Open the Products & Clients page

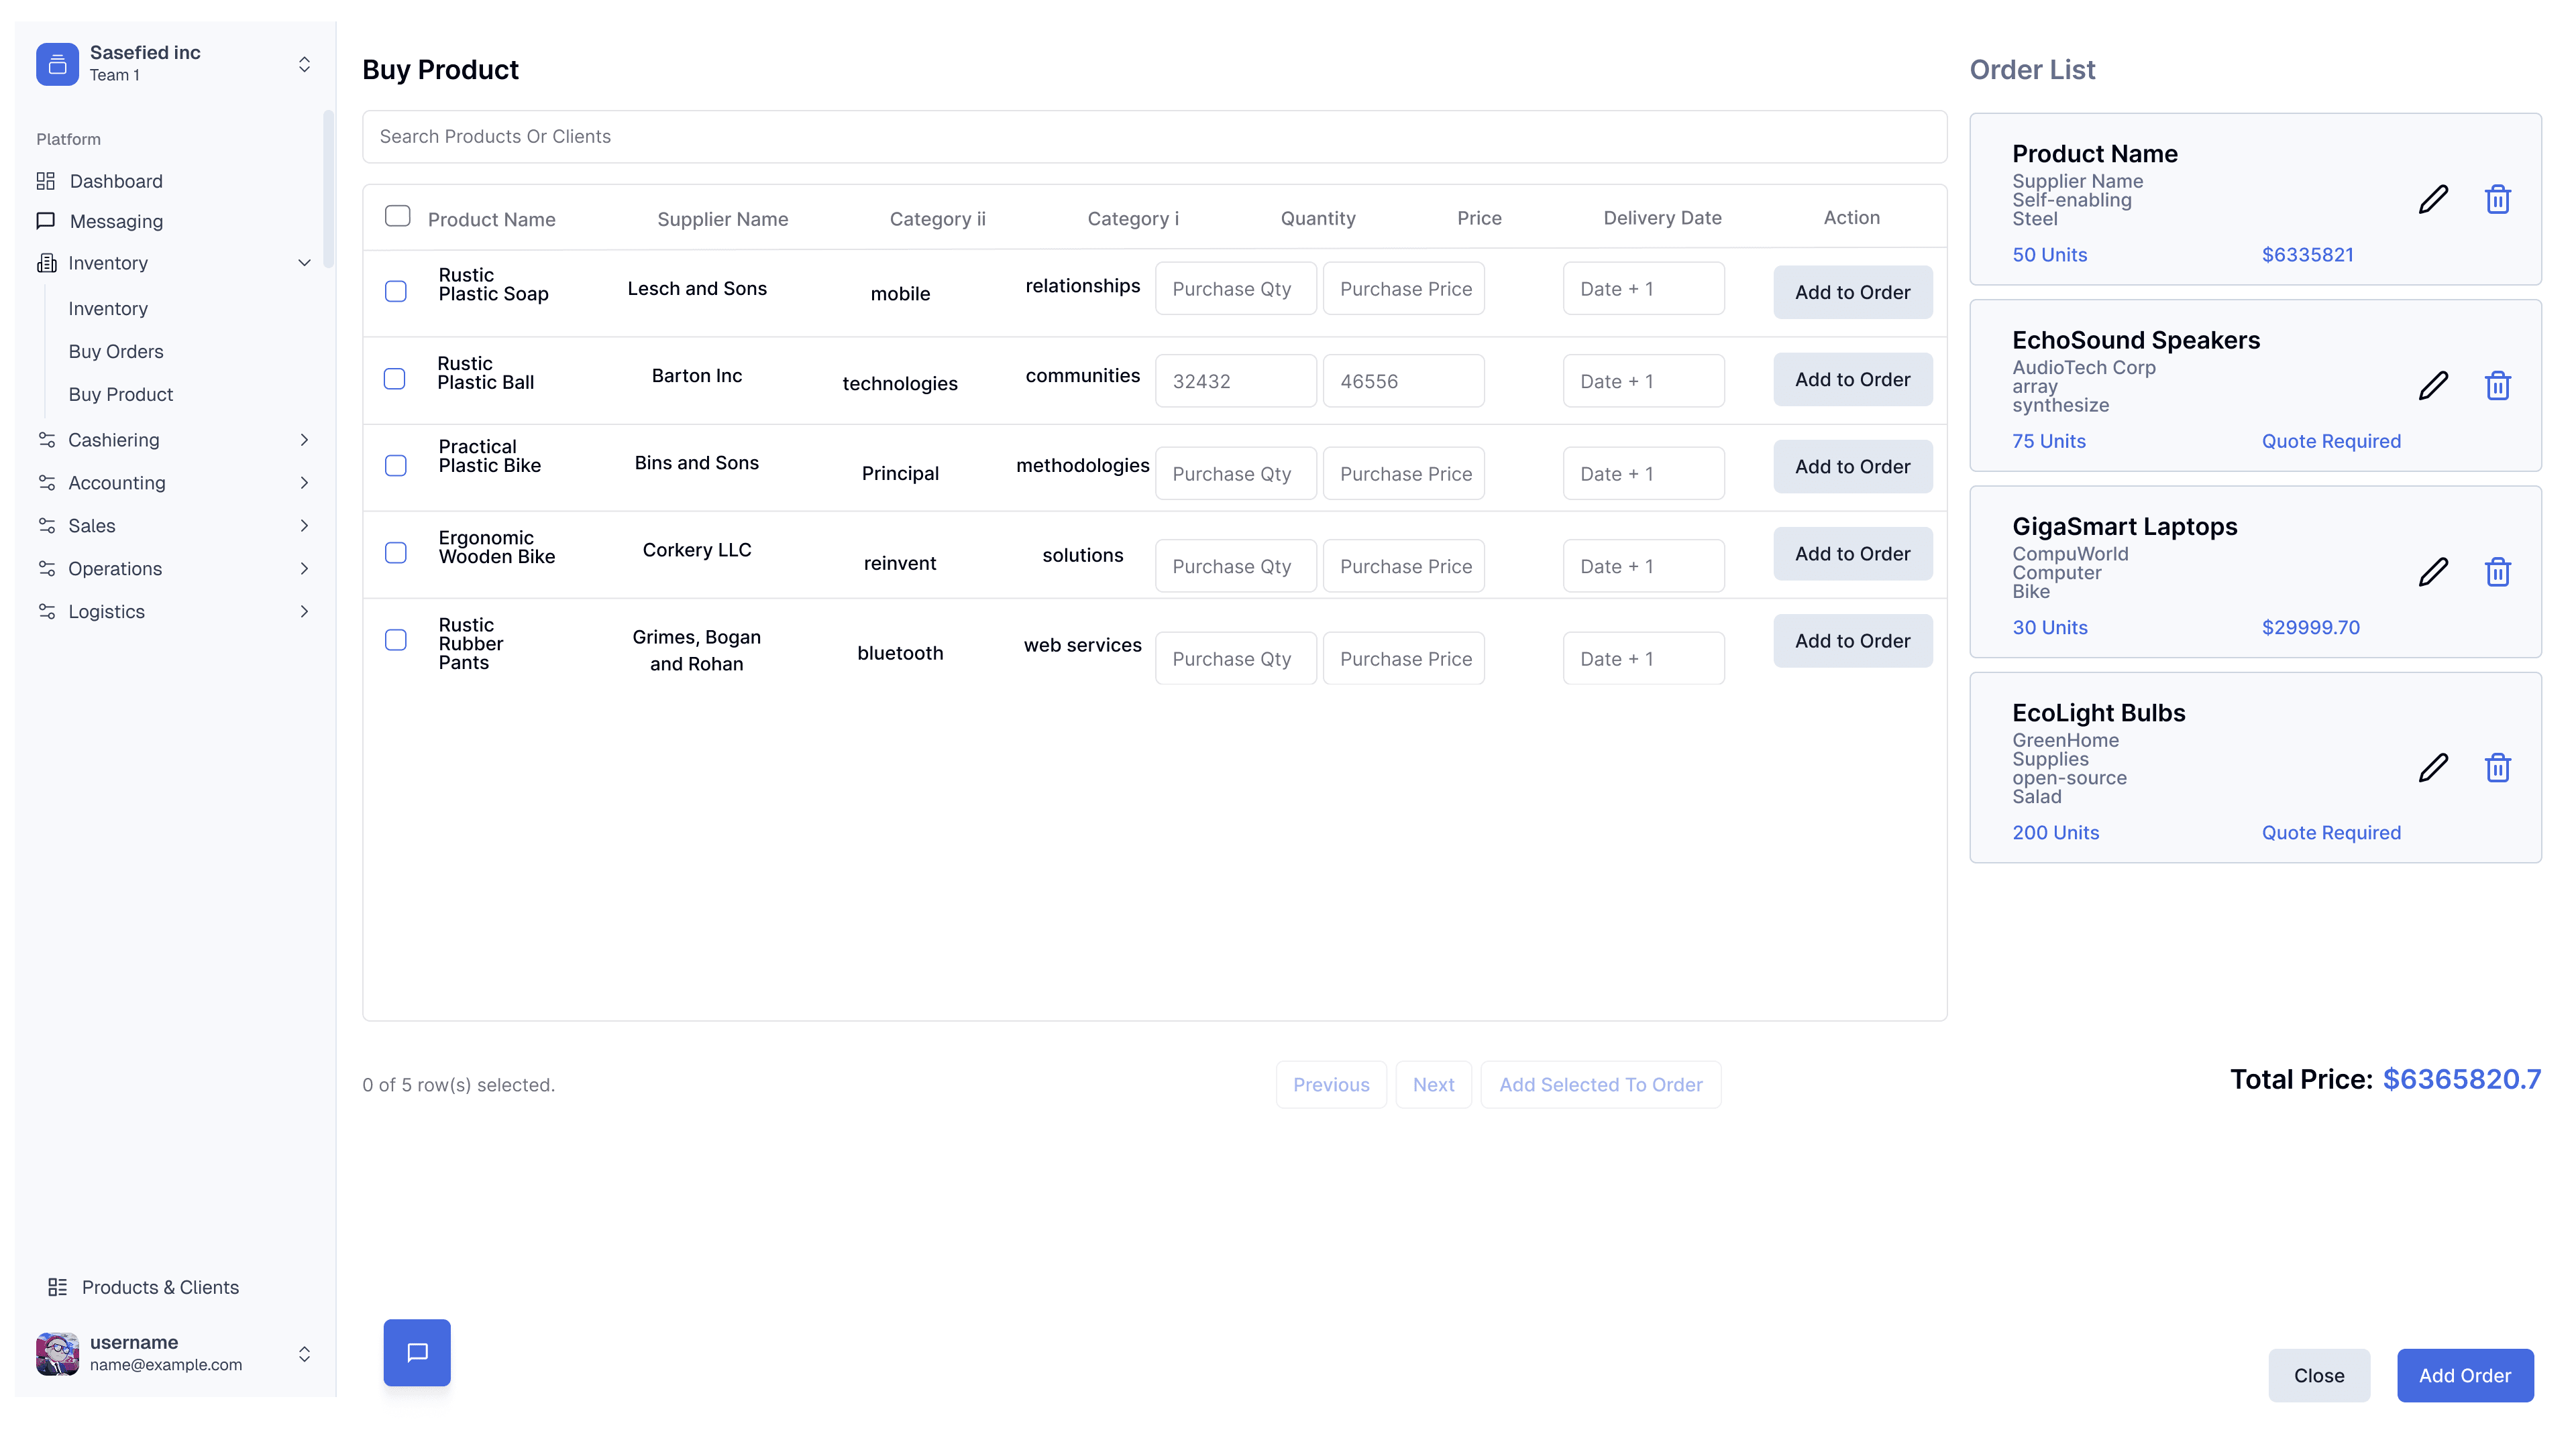[160, 1287]
